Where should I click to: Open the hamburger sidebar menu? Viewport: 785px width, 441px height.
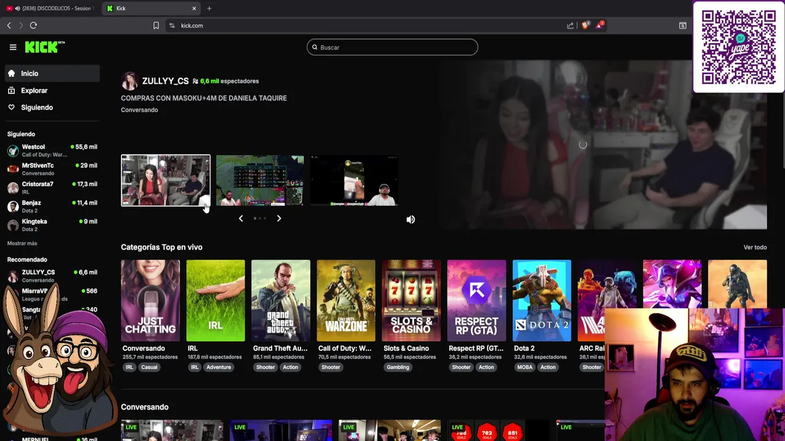[x=13, y=47]
